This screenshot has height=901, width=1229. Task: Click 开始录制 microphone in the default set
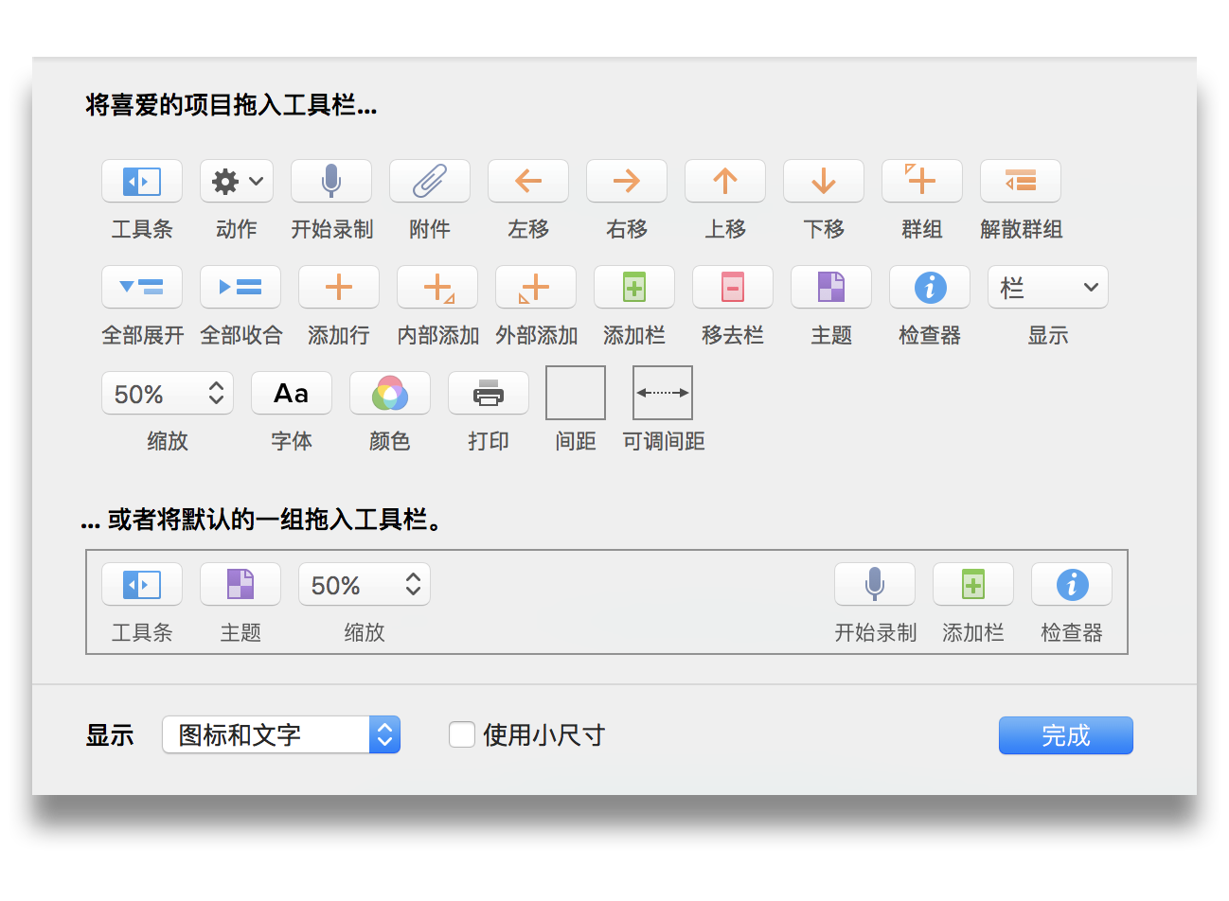(875, 584)
